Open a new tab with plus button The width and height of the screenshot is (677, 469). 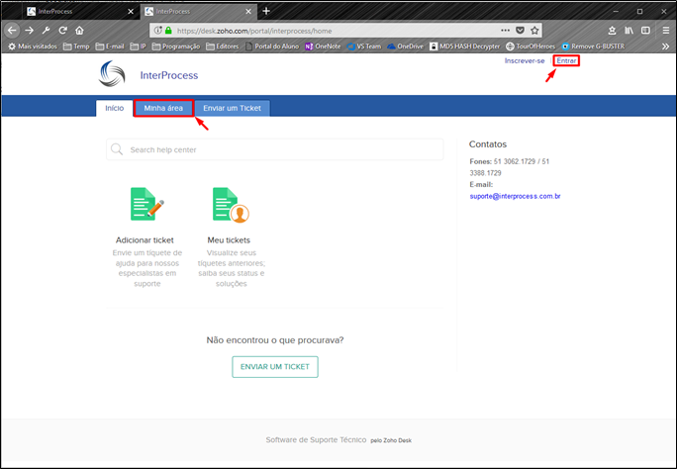(266, 11)
